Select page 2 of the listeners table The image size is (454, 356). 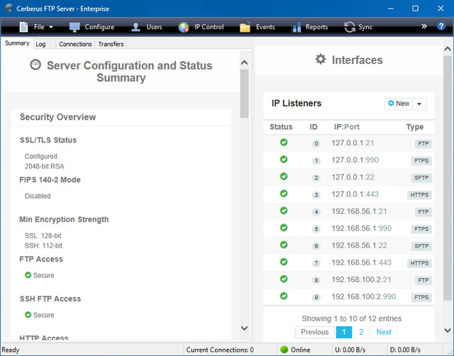360,332
